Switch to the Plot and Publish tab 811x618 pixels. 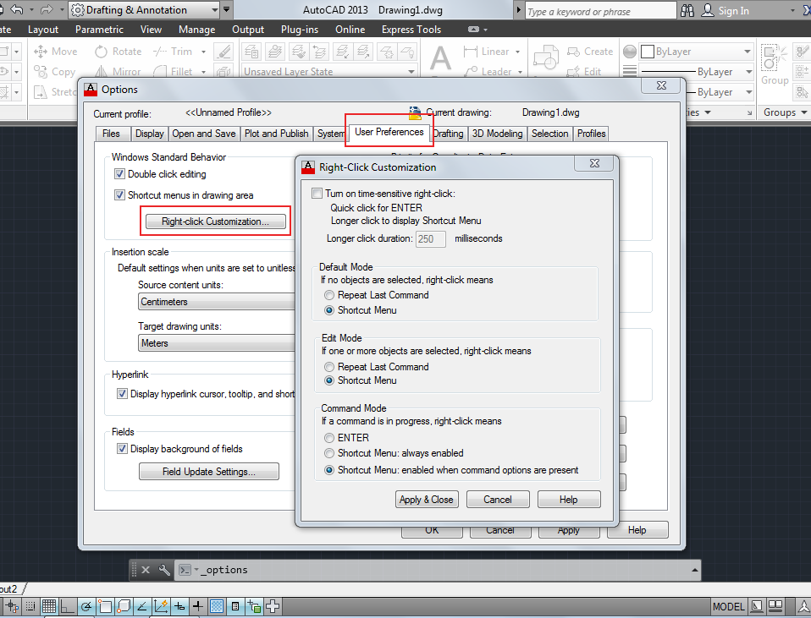276,134
